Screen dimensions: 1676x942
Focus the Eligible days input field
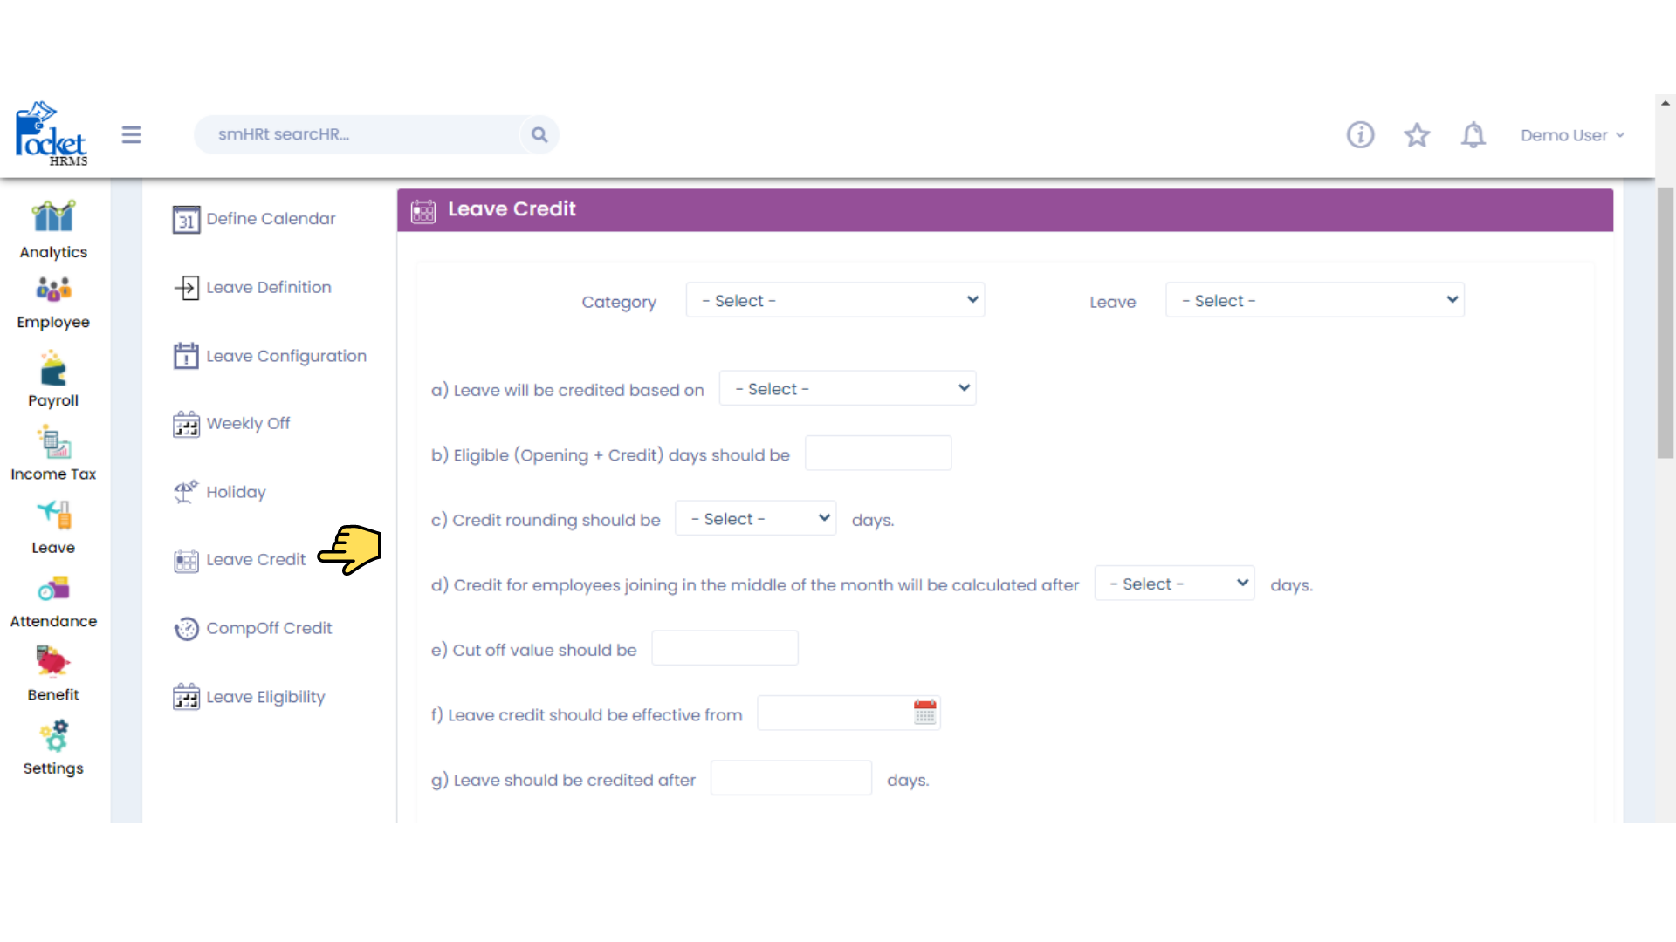click(x=878, y=454)
